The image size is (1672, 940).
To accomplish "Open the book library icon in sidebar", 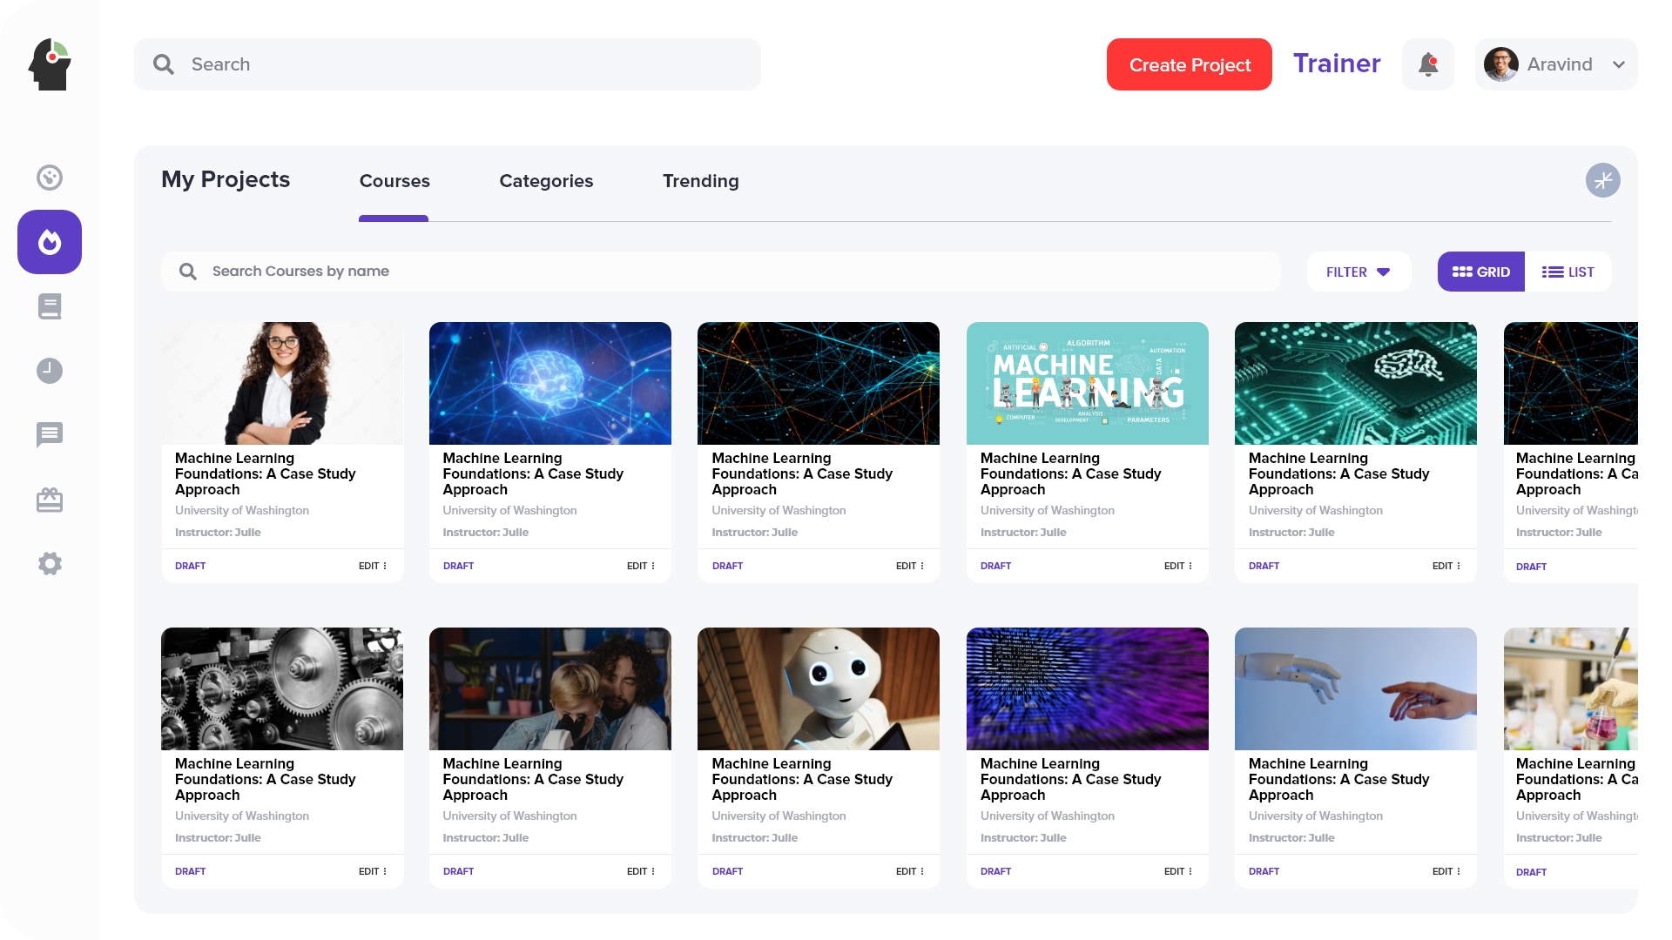I will click(x=50, y=306).
